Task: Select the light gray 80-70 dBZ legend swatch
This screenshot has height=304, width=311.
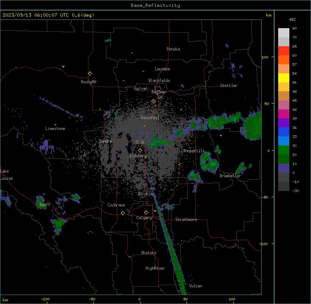Action: [284, 33]
